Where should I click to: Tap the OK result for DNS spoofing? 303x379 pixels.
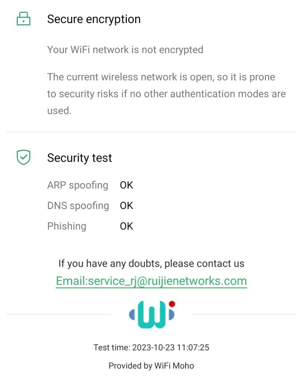point(126,206)
